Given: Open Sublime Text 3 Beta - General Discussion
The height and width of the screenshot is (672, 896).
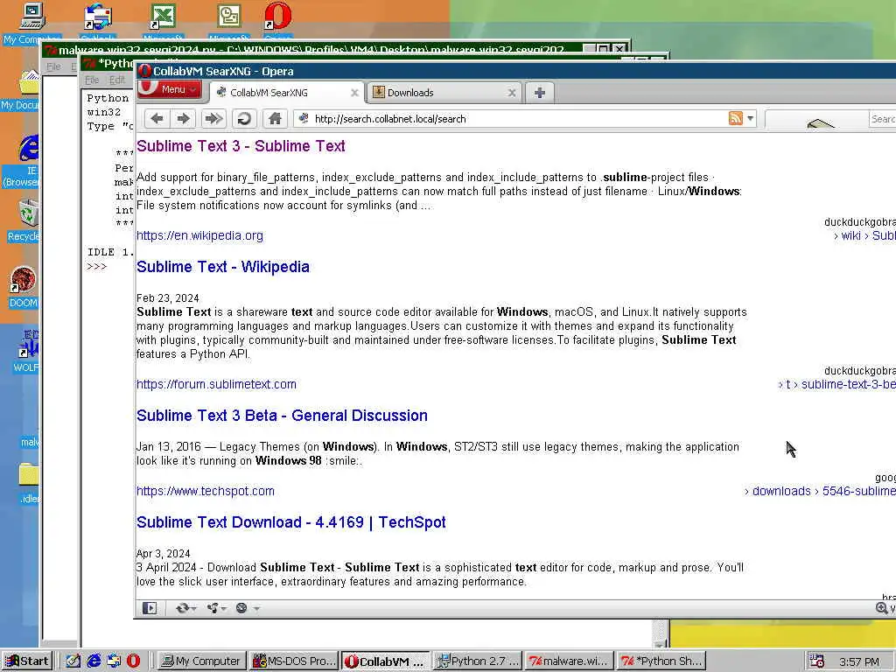Looking at the screenshot, I should [x=282, y=416].
